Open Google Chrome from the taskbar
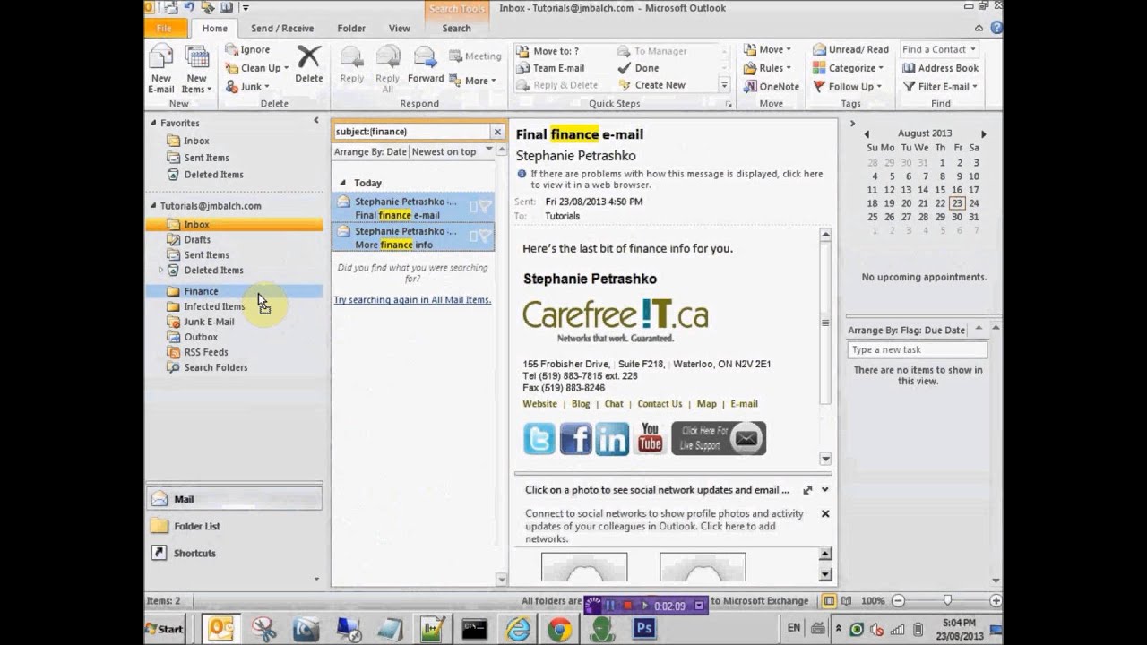The height and width of the screenshot is (645, 1147). click(560, 629)
